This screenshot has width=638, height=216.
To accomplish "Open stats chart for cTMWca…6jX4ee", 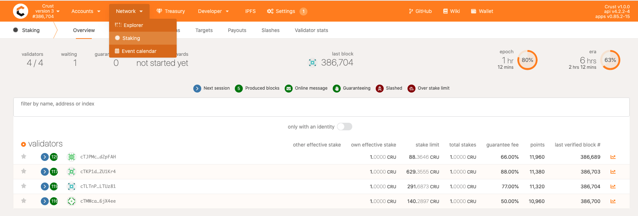I will click(x=613, y=201).
